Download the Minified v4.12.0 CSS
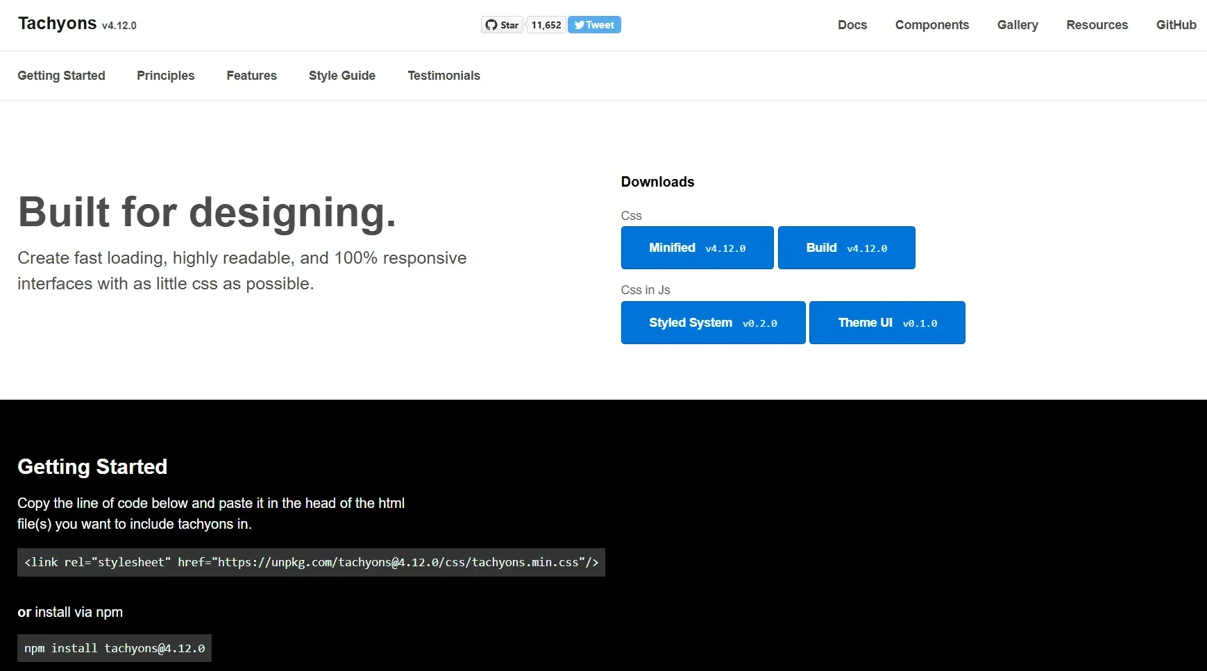The image size is (1207, 671). click(697, 248)
